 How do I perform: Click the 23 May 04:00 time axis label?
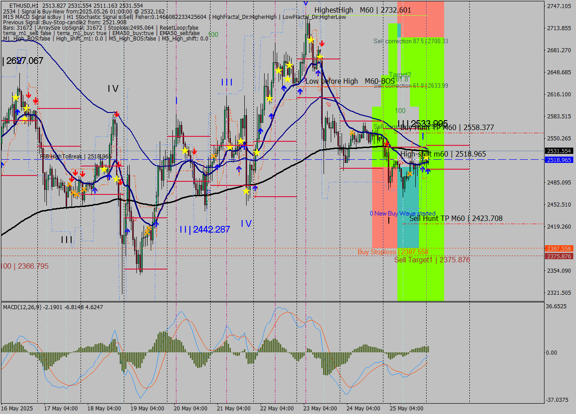[320, 409]
